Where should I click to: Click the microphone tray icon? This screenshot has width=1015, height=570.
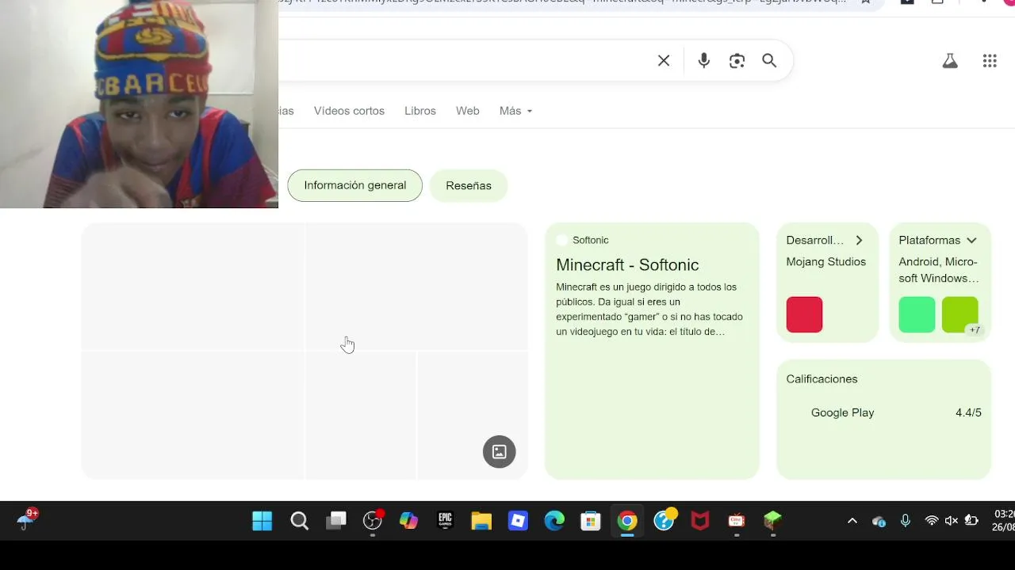point(905,521)
